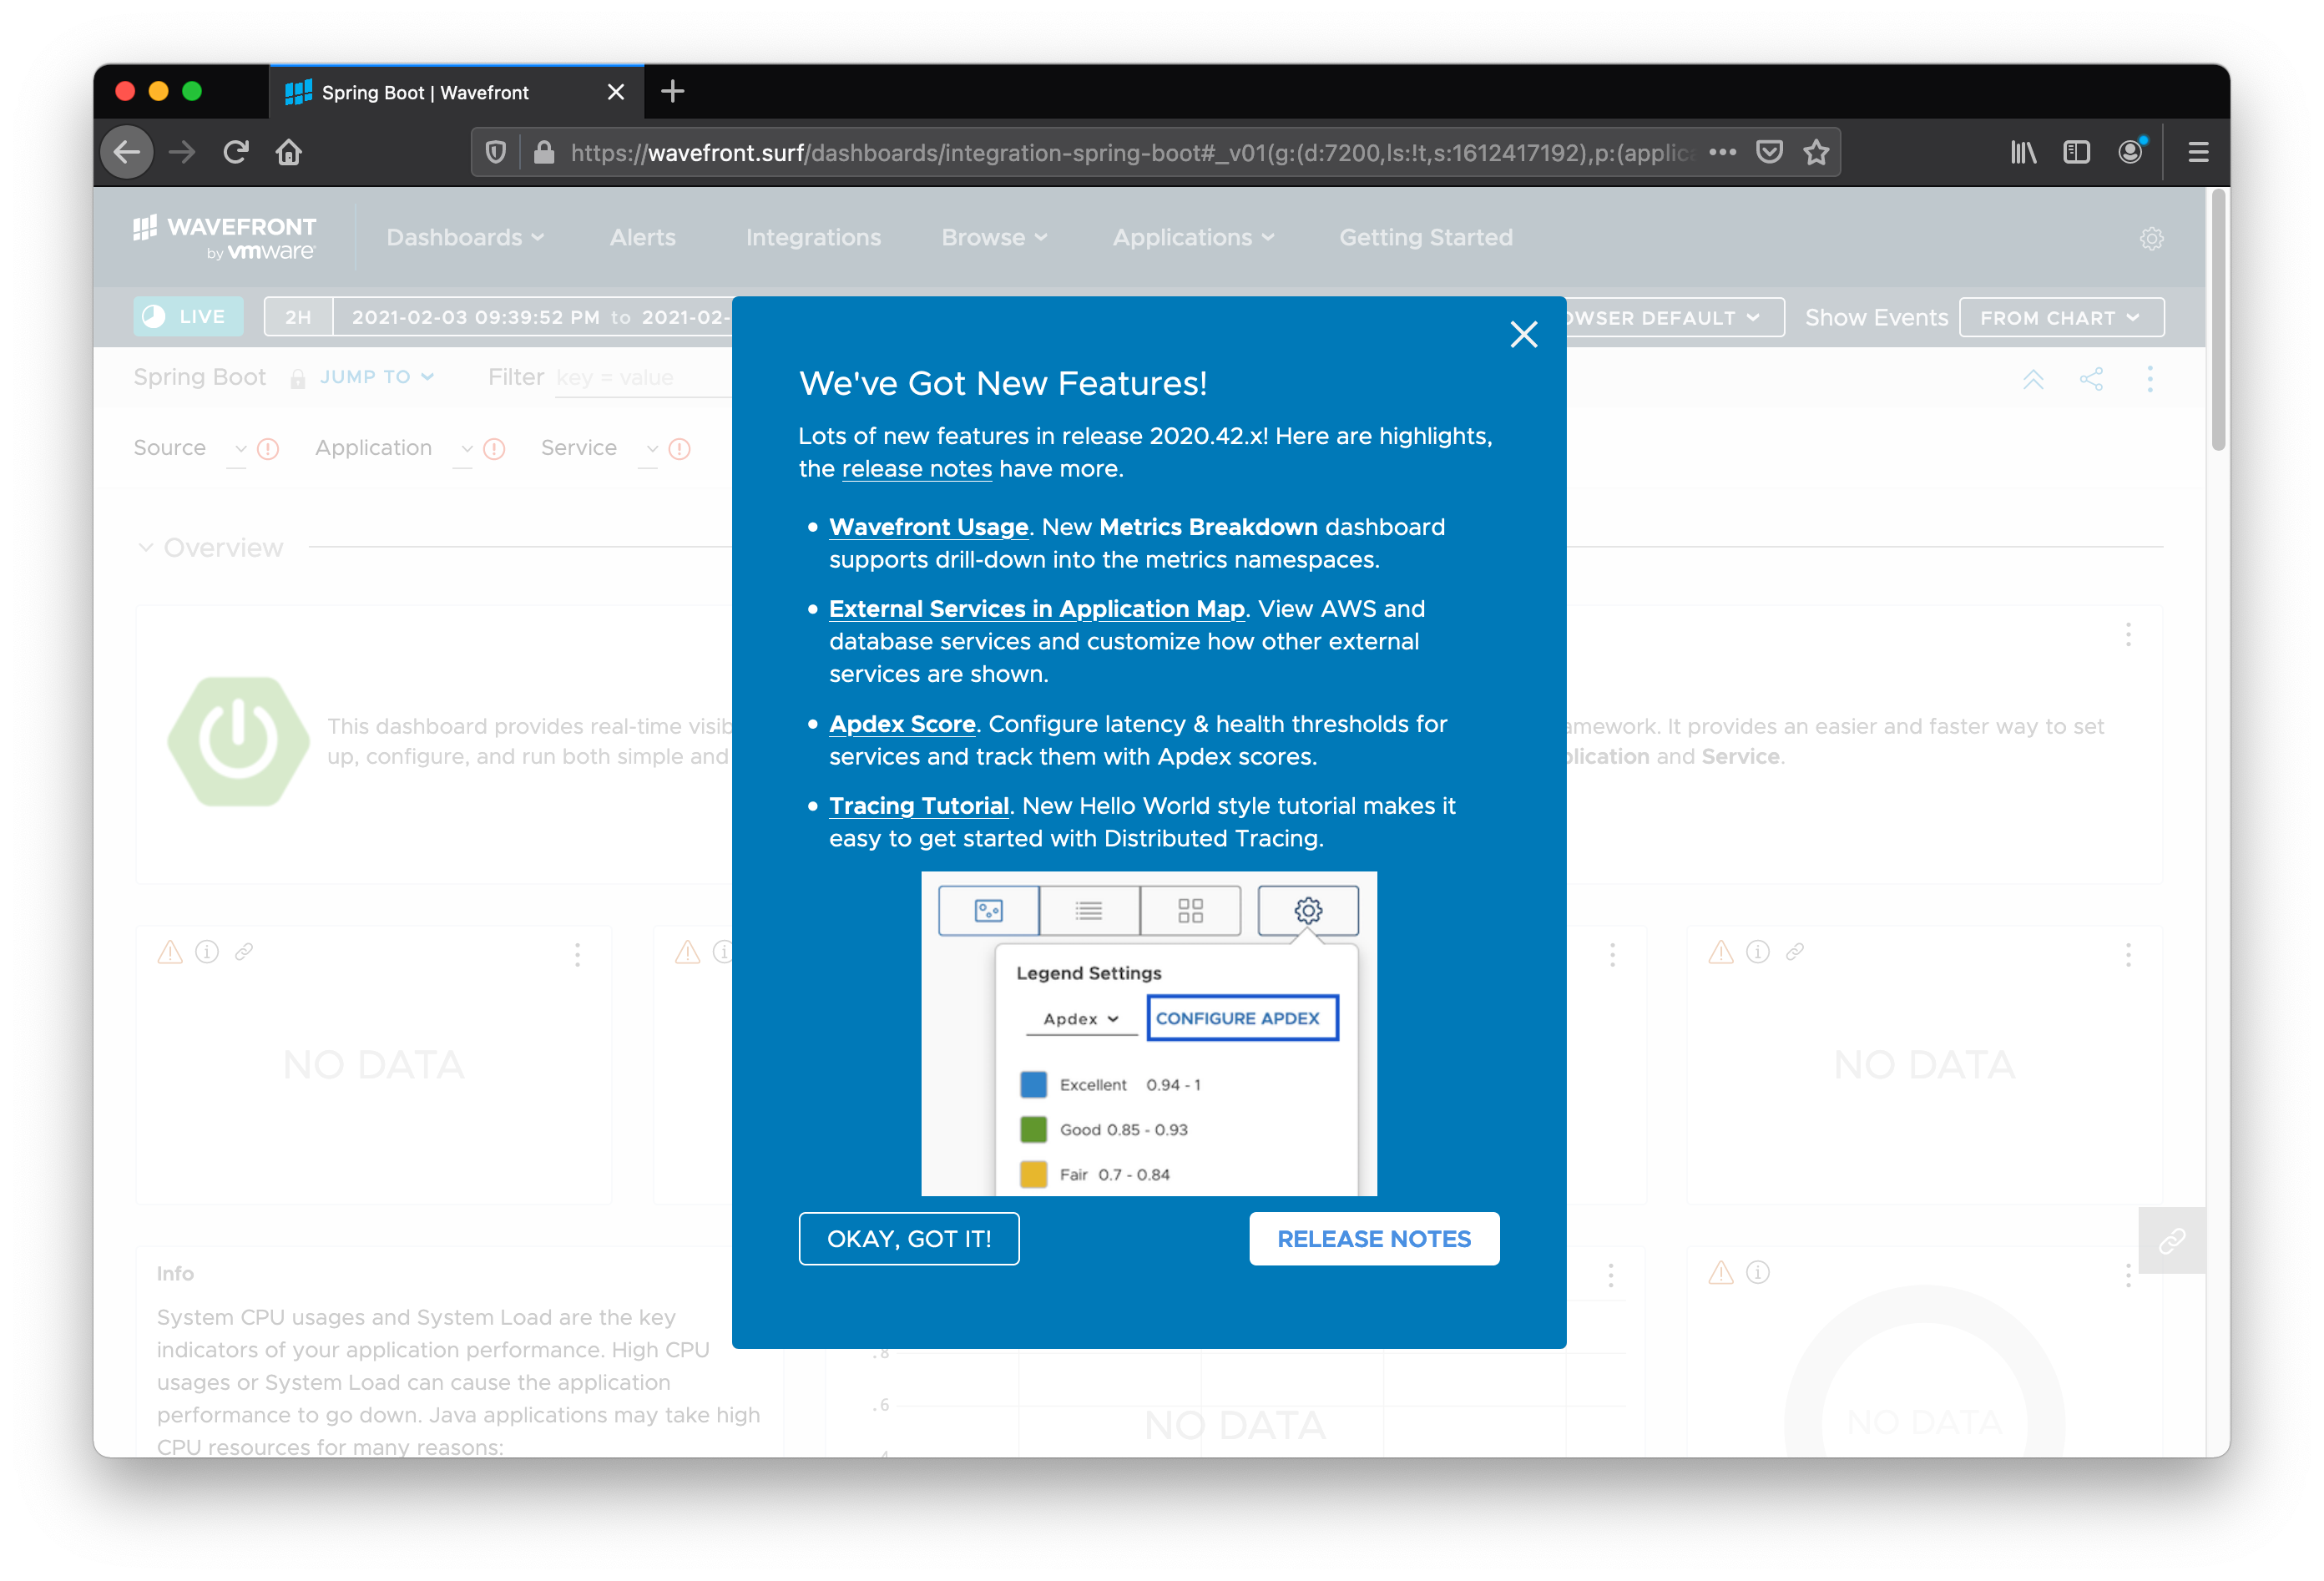Click the warning triangle icon in the chart row
The image size is (2324, 1581).
(x=171, y=951)
